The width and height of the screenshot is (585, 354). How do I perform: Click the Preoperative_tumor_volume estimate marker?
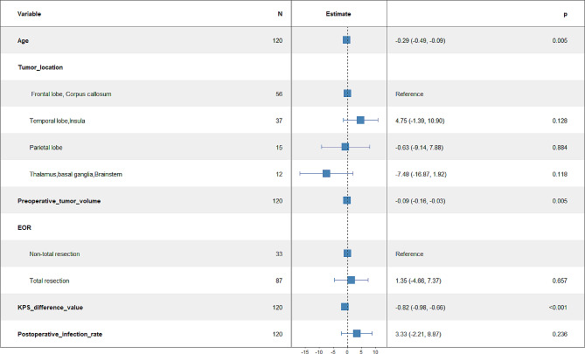coord(347,200)
